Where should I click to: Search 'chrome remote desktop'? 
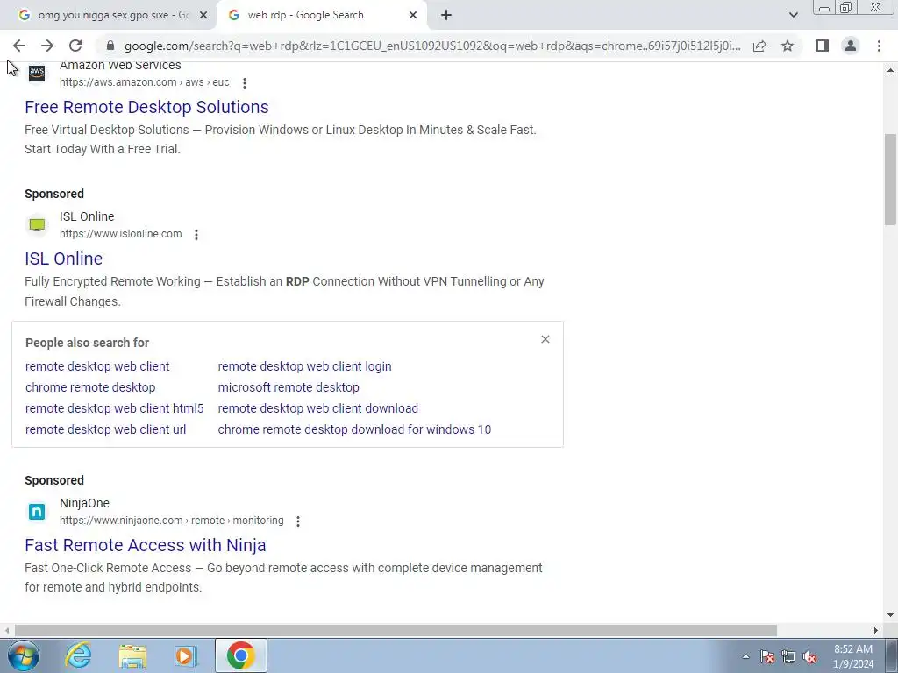tap(90, 387)
